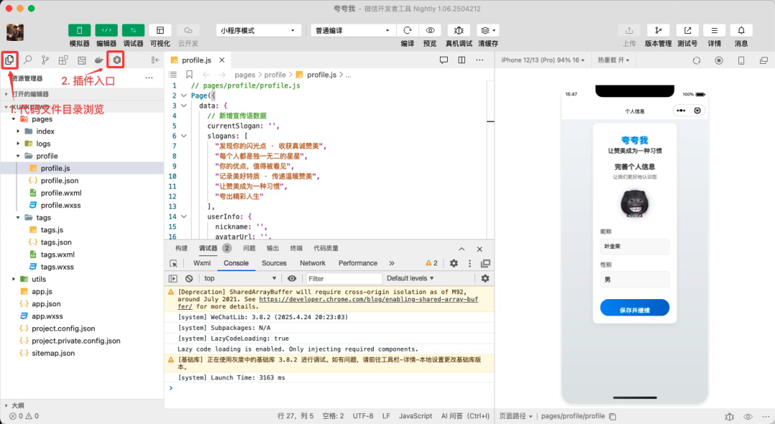
Task: Open console settings gear
Action: coord(485,278)
